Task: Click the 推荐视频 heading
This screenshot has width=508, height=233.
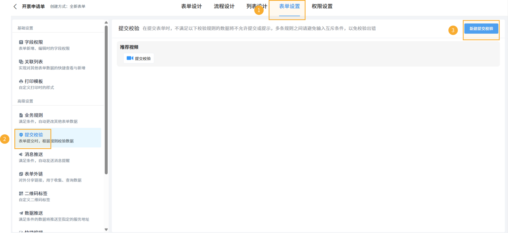Action: tap(129, 47)
